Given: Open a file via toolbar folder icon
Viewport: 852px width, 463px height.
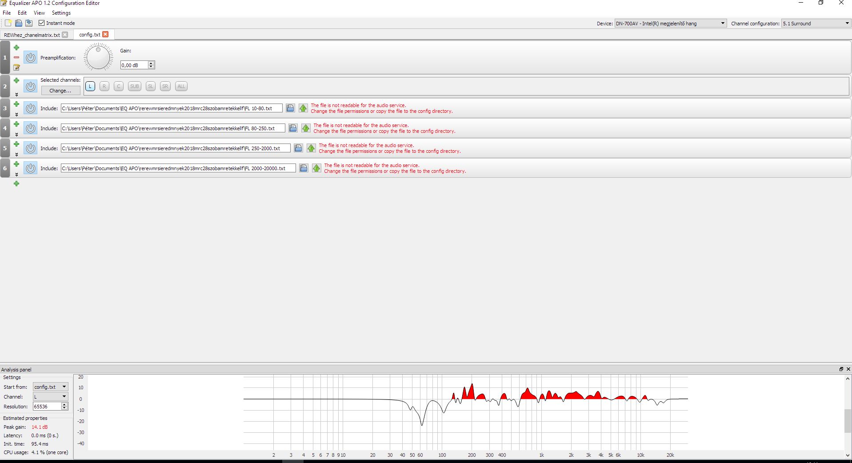Looking at the screenshot, I should [x=19, y=23].
